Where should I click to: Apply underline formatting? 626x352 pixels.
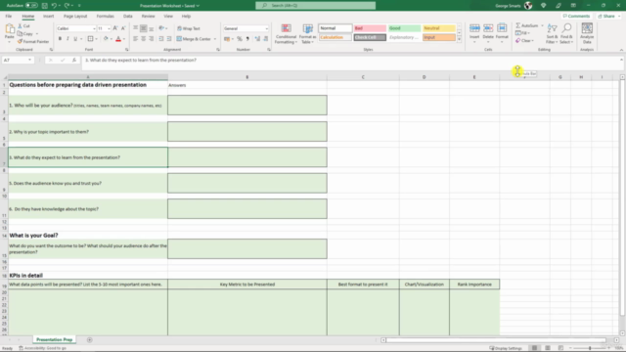click(x=75, y=39)
